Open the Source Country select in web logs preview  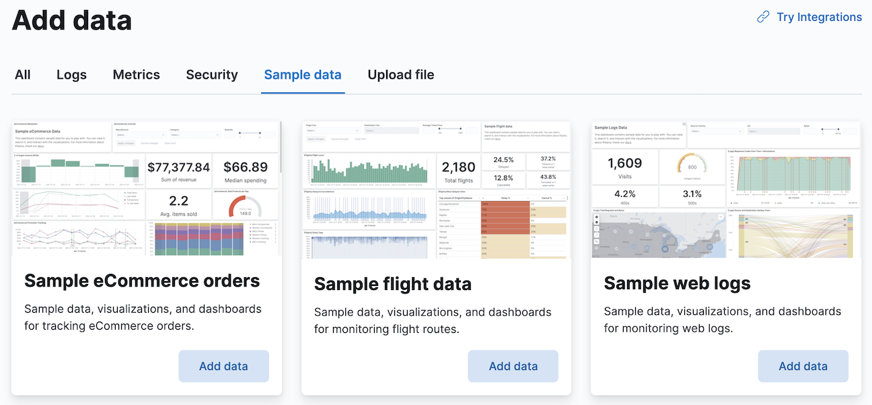point(716,131)
